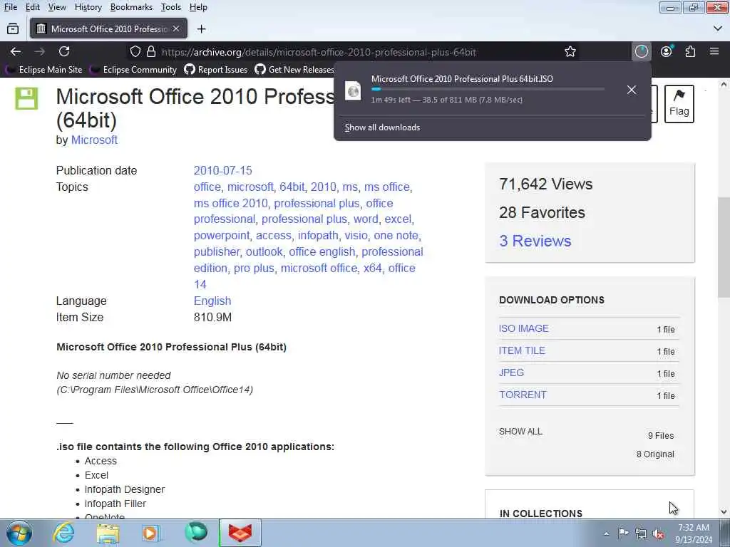The width and height of the screenshot is (730, 547).
Task: Open the File menu
Action: coord(11,7)
